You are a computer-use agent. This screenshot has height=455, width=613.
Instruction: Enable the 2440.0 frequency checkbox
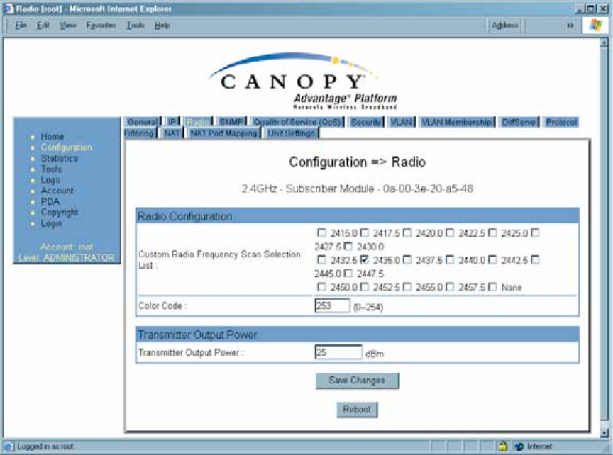(450, 259)
